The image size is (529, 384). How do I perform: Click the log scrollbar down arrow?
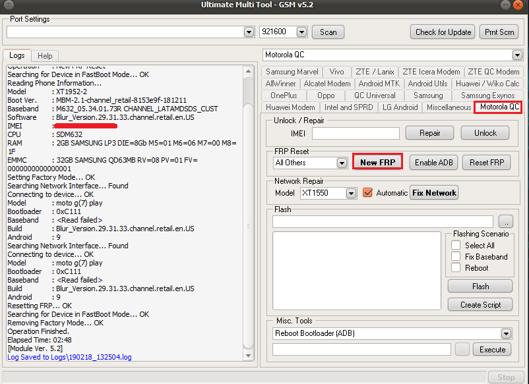248,356
